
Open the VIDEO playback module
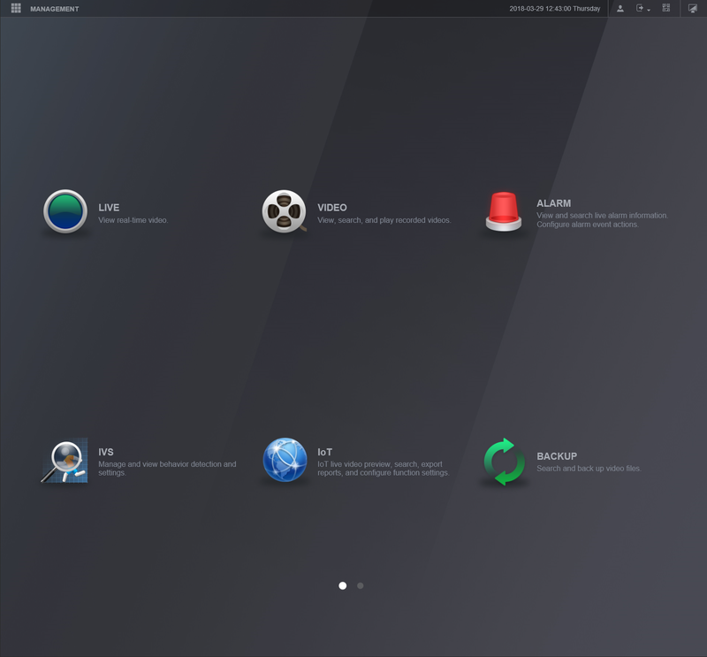(x=285, y=212)
